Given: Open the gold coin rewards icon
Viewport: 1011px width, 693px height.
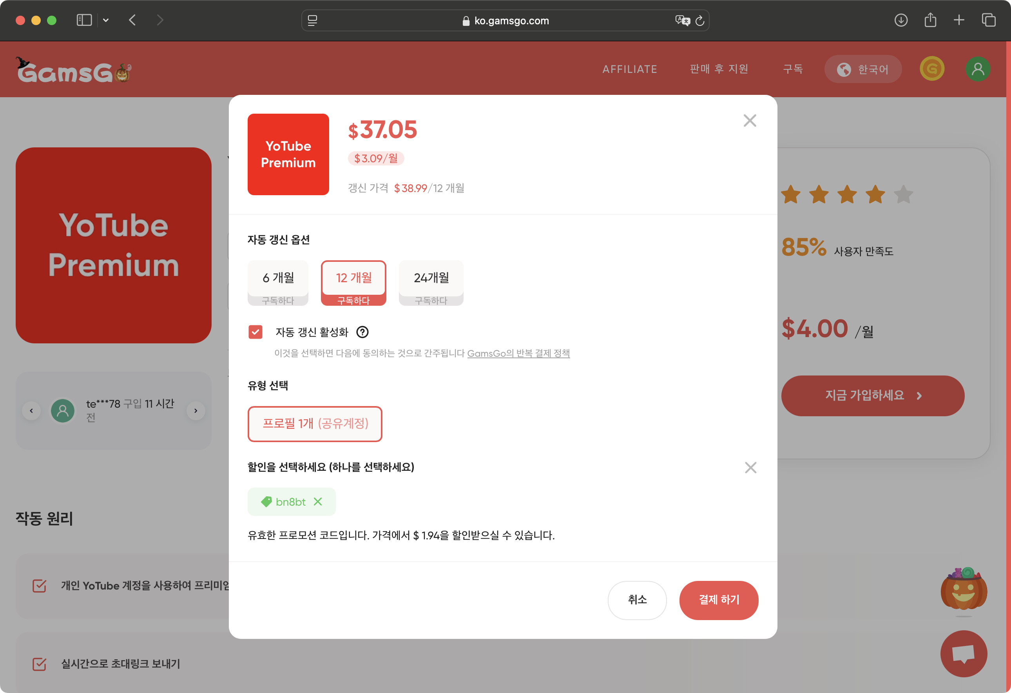Looking at the screenshot, I should [x=932, y=69].
